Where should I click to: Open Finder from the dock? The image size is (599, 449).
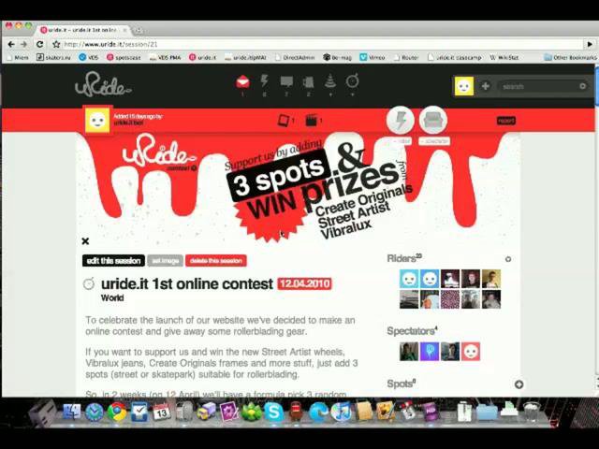point(72,412)
